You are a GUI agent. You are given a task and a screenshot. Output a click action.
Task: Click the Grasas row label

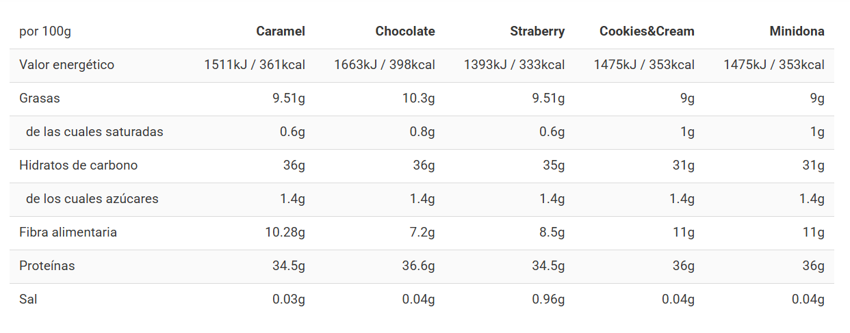click(x=40, y=98)
